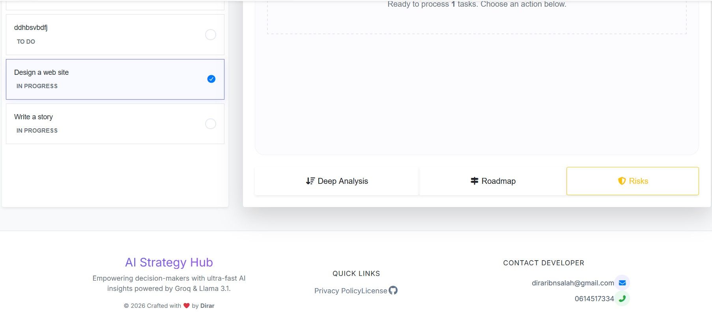Click the Dirar author name in footer
Screen dimensions: 712x333
207,306
